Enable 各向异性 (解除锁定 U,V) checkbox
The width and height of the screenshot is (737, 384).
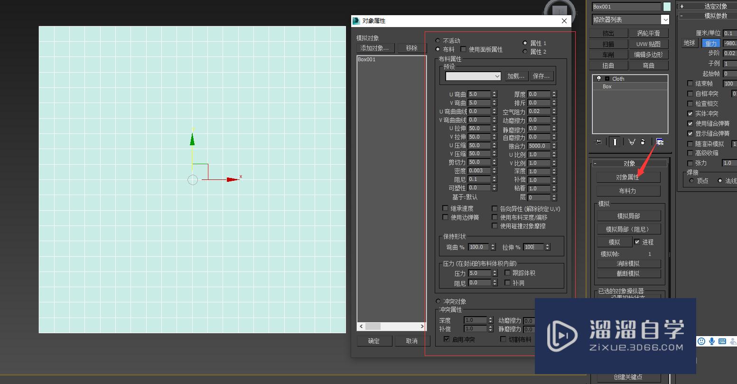tap(494, 208)
